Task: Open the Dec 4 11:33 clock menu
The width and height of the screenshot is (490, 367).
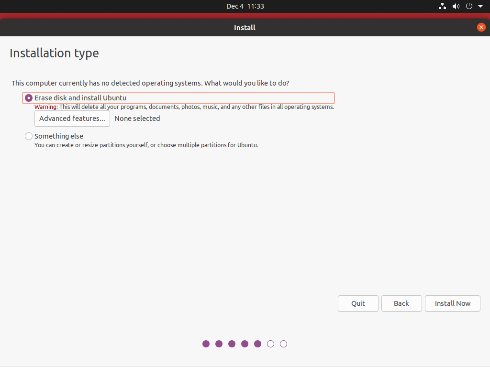Action: [245, 6]
